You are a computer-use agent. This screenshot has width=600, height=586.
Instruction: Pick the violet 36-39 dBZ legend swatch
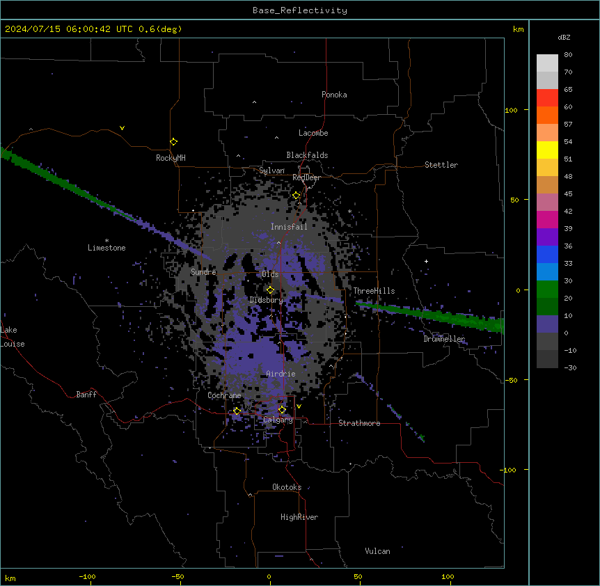click(547, 237)
